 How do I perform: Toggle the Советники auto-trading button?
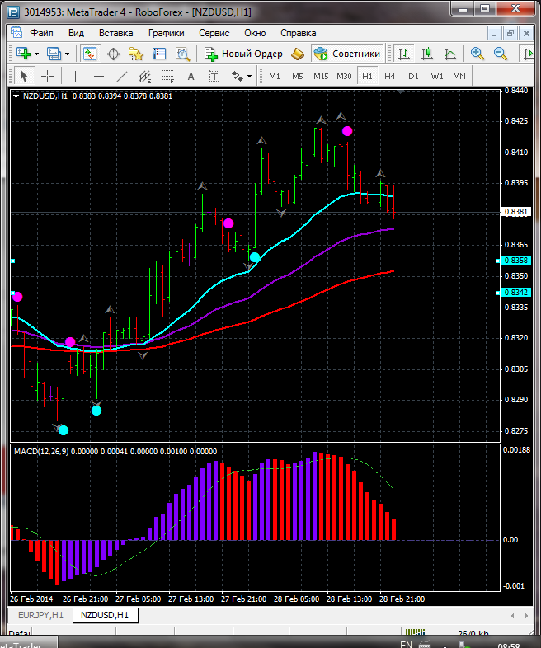click(346, 54)
